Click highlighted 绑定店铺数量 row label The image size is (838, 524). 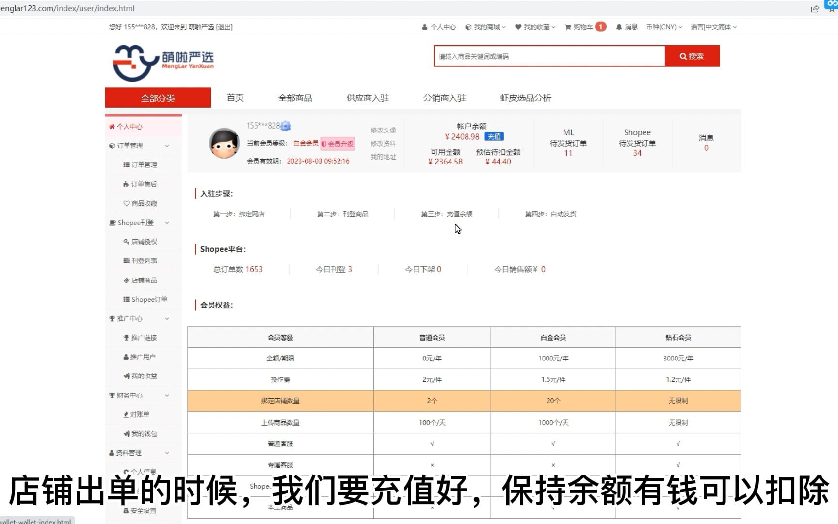pyautogui.click(x=280, y=401)
